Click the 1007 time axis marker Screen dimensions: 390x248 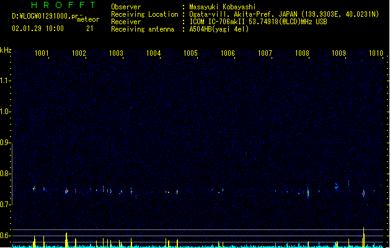(265, 53)
